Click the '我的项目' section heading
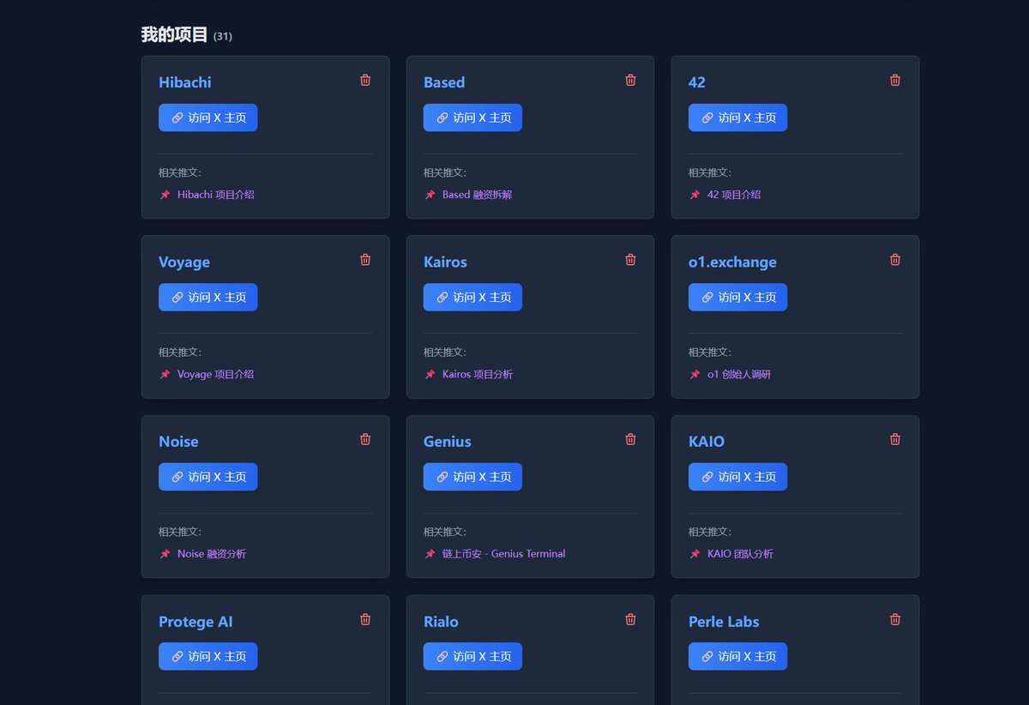The width and height of the screenshot is (1029, 705). click(175, 34)
